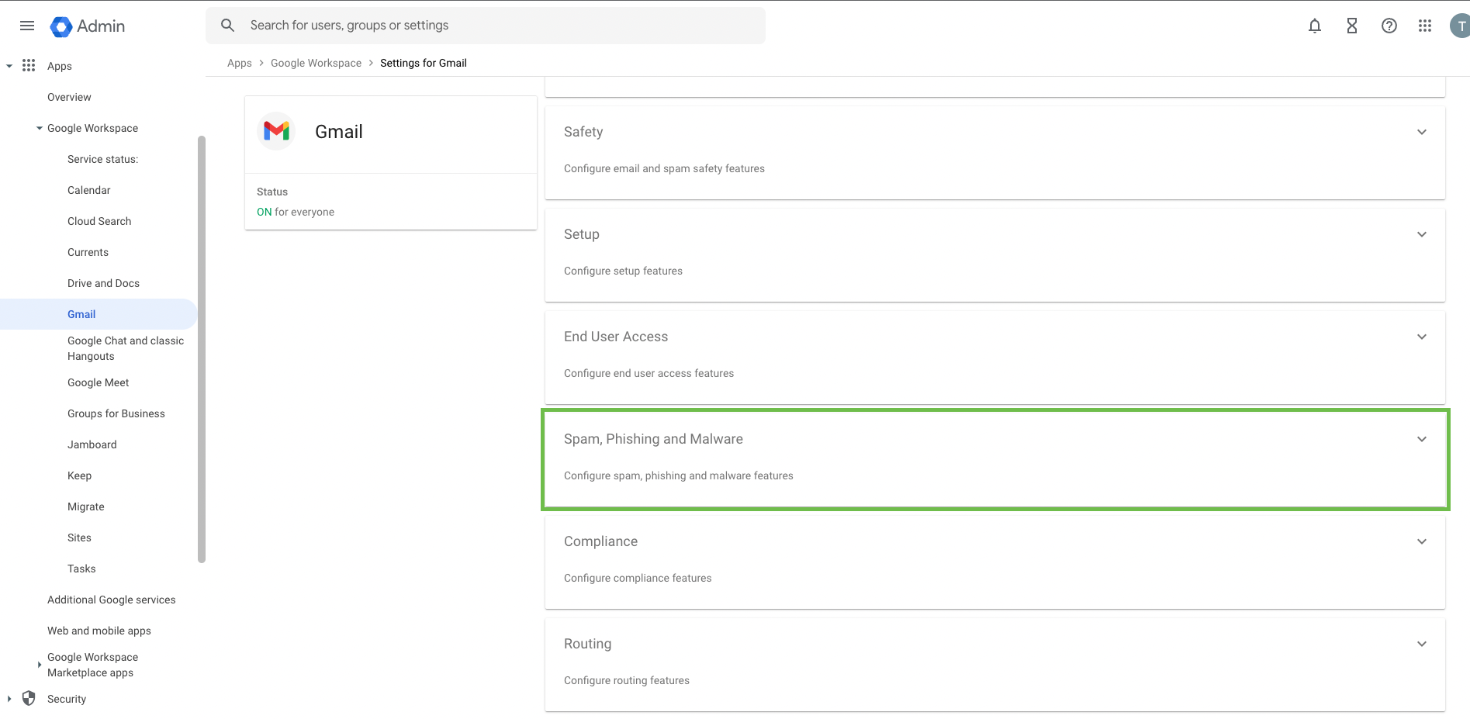Screen dimensions: 1470x719
Task: Click the Apps sidebar heading
Action: pos(59,66)
